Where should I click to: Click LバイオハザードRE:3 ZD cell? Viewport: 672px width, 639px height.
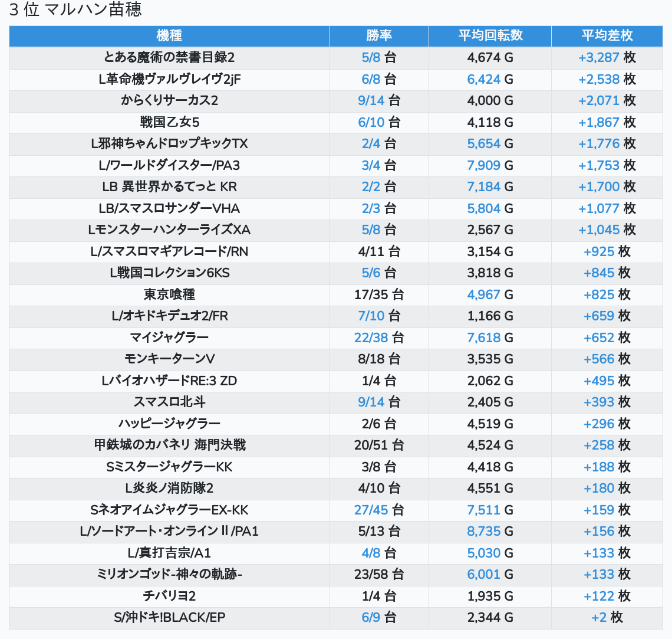tap(169, 381)
